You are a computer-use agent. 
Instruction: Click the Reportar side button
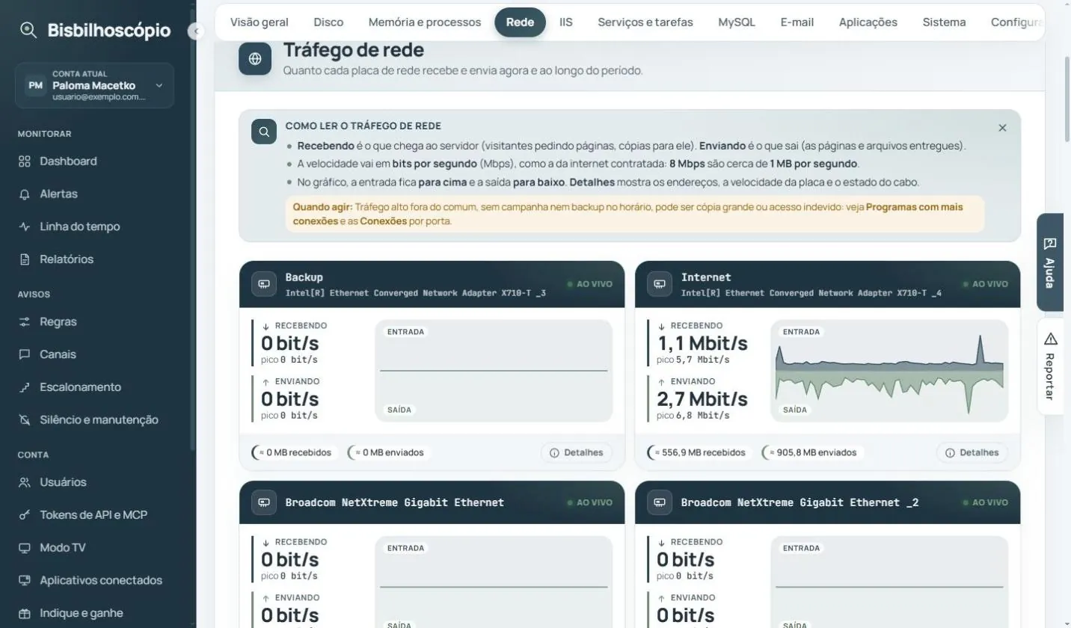click(1050, 366)
